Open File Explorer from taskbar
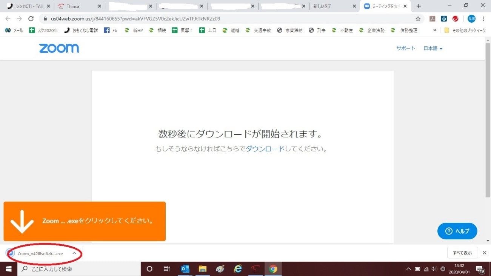The image size is (491, 276). coord(203,269)
